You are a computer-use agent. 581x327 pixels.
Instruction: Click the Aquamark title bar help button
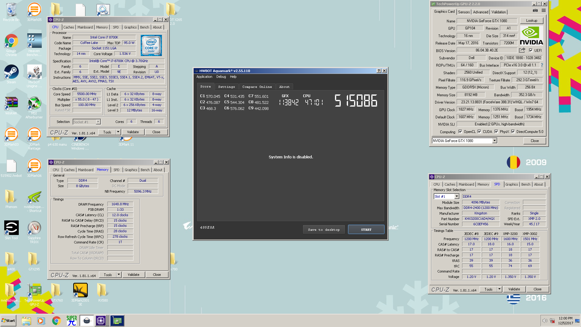pyautogui.click(x=379, y=71)
